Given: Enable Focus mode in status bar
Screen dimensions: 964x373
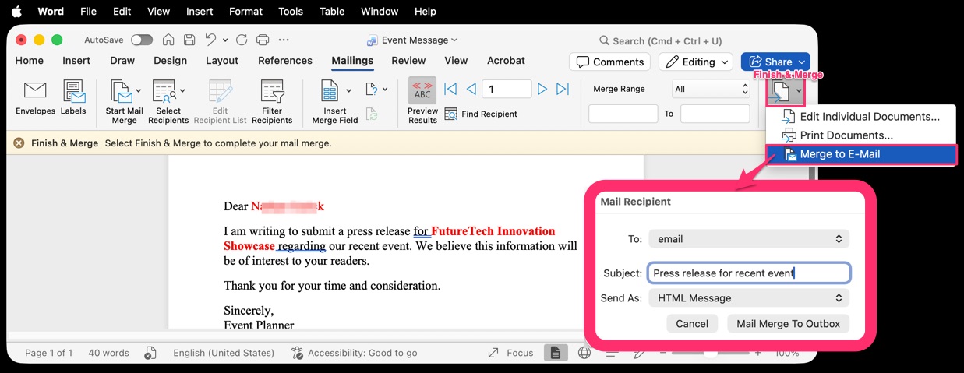Looking at the screenshot, I should pos(511,353).
